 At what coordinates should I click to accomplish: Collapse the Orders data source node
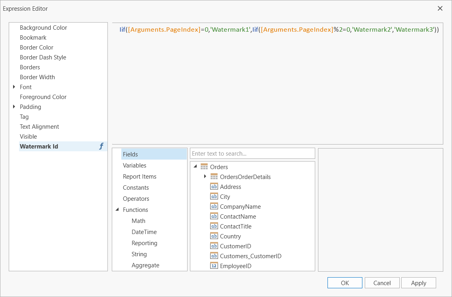click(195, 167)
